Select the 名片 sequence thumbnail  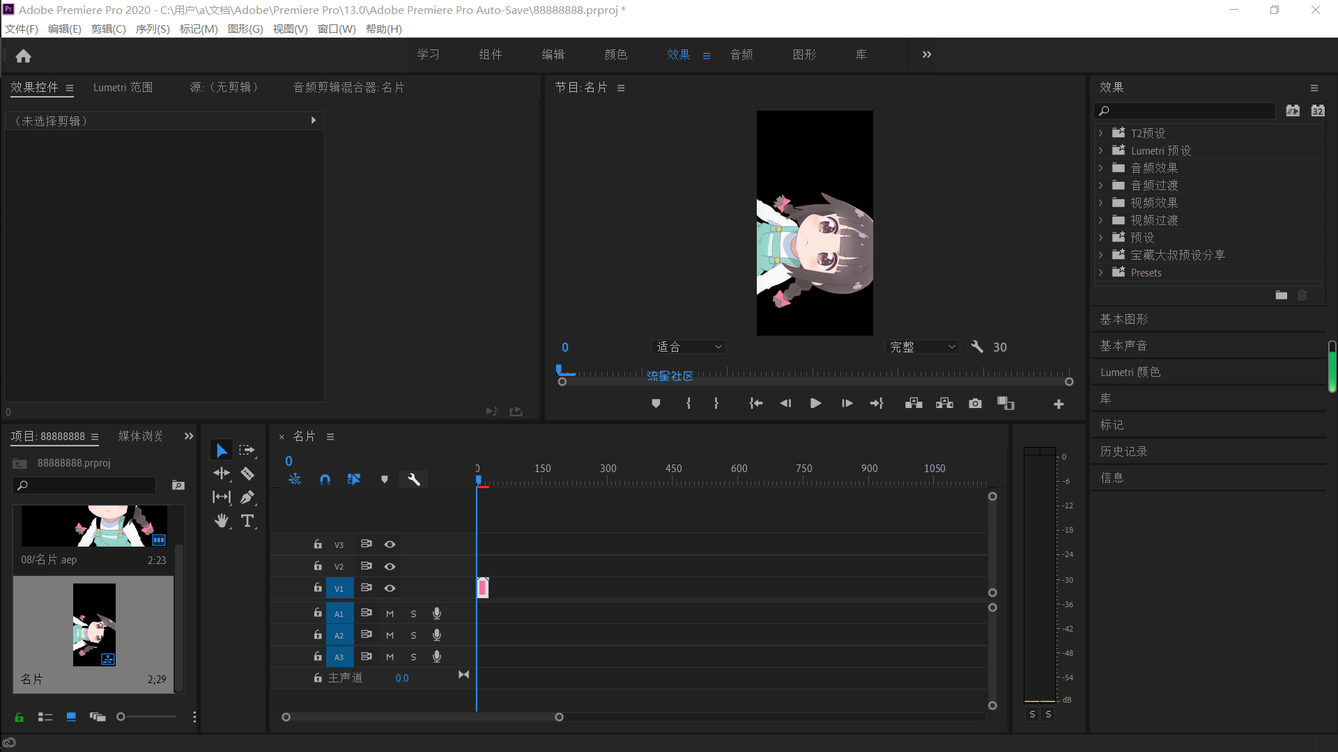coord(94,625)
